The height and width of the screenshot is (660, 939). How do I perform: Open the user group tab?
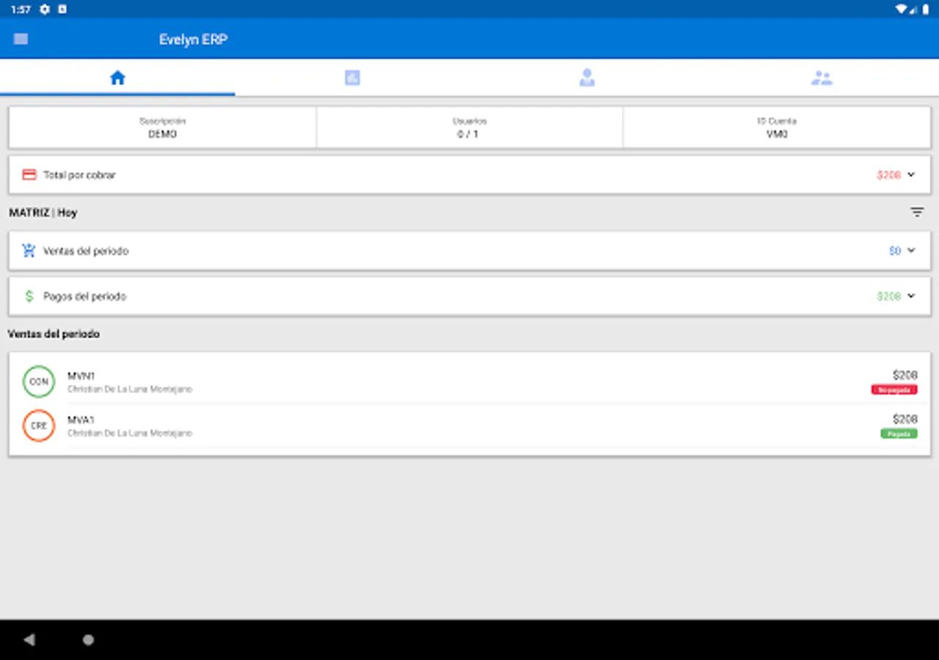(x=822, y=78)
